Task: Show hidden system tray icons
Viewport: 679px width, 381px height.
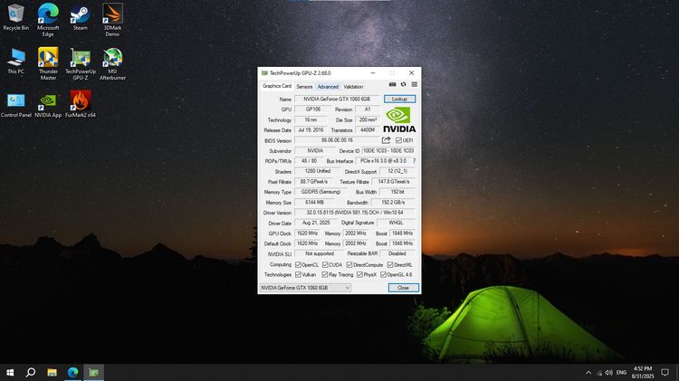Action: click(588, 372)
